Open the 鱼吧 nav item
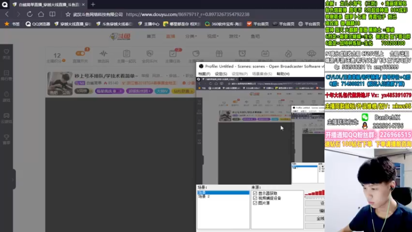 255,36
